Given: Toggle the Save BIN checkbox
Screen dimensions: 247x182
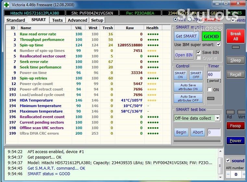Looking at the screenshot, I should tap(199, 52).
